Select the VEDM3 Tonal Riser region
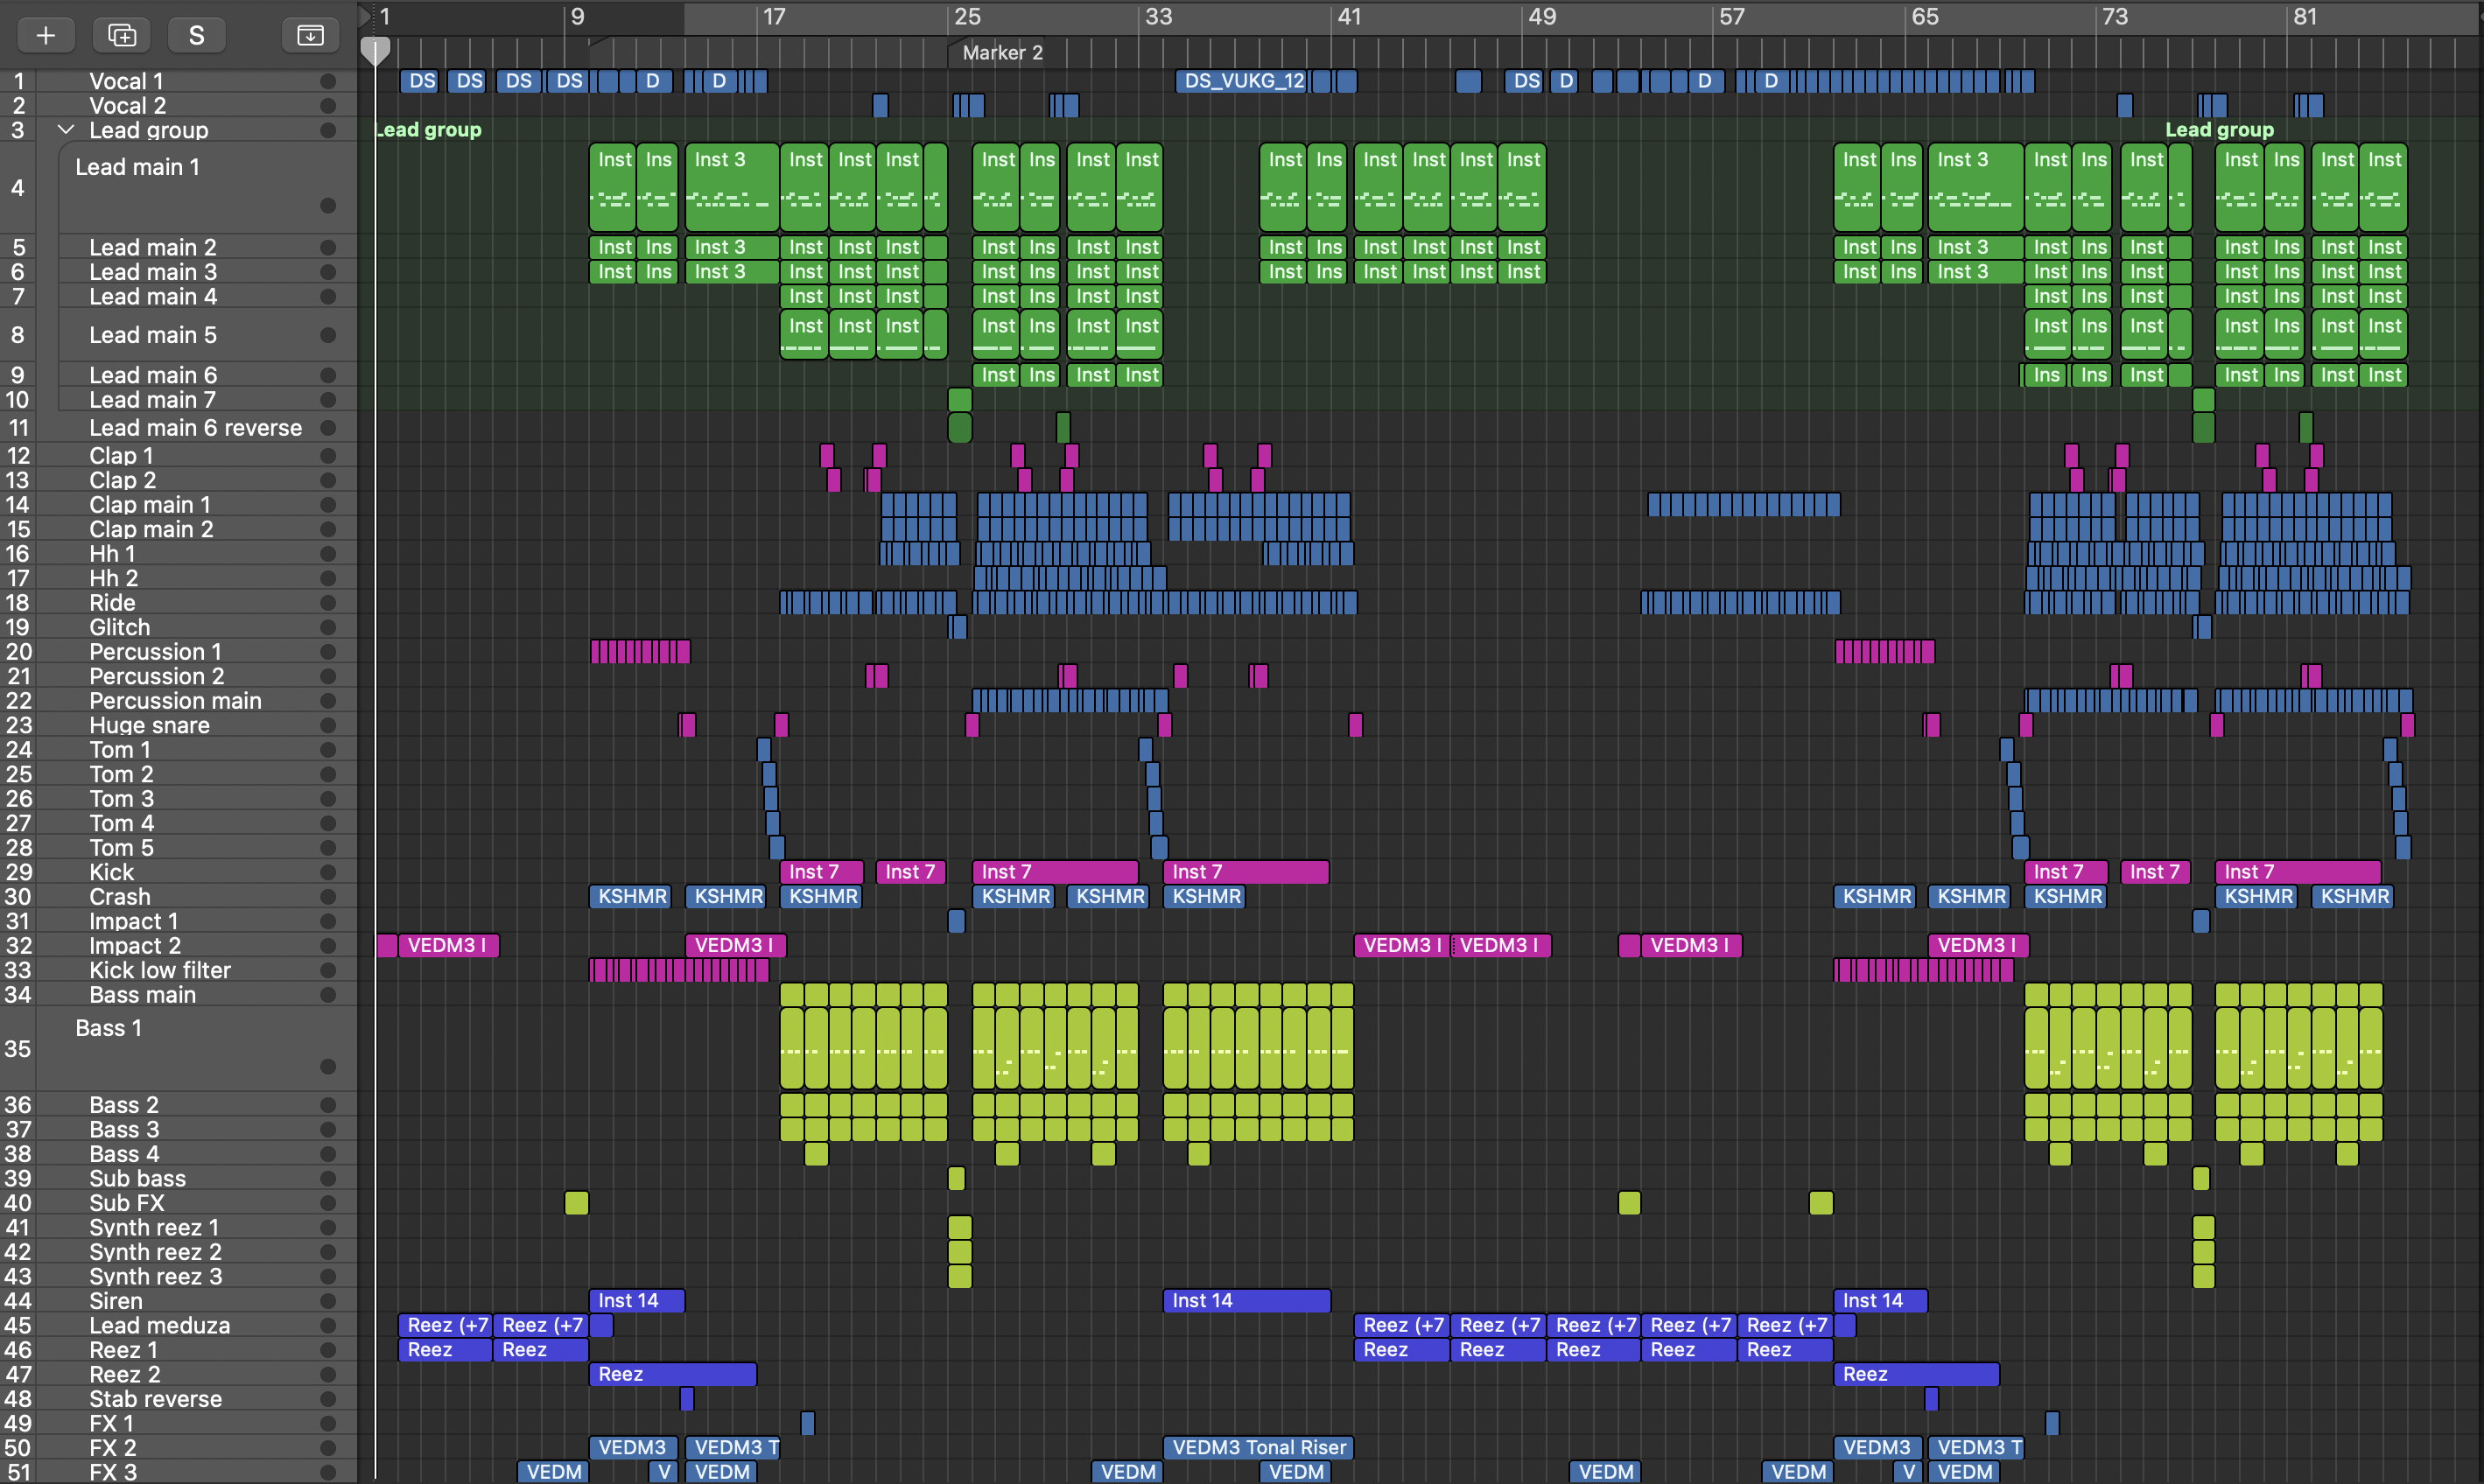The width and height of the screenshot is (2484, 1484). pos(1259,1447)
